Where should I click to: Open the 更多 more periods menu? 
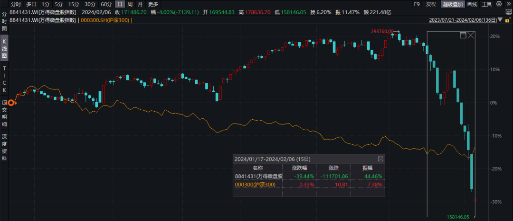153,4
